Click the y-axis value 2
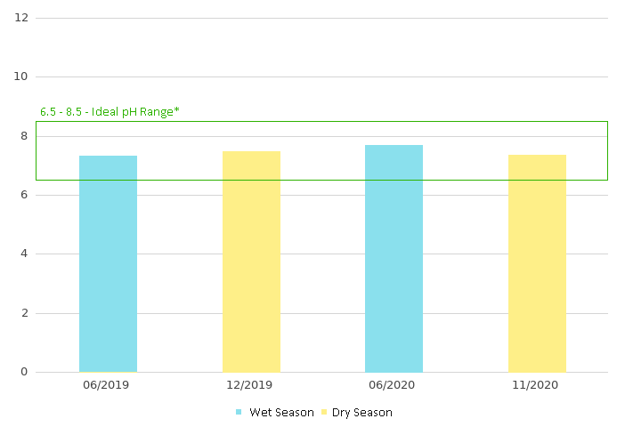The image size is (625, 443). (x=24, y=313)
